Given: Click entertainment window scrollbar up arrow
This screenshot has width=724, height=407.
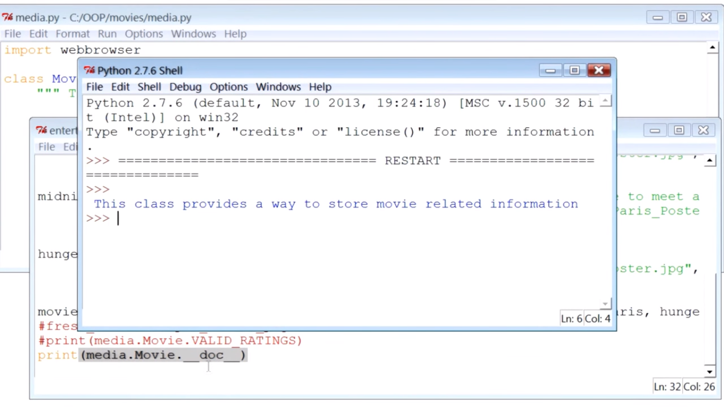Looking at the screenshot, I should (x=710, y=161).
